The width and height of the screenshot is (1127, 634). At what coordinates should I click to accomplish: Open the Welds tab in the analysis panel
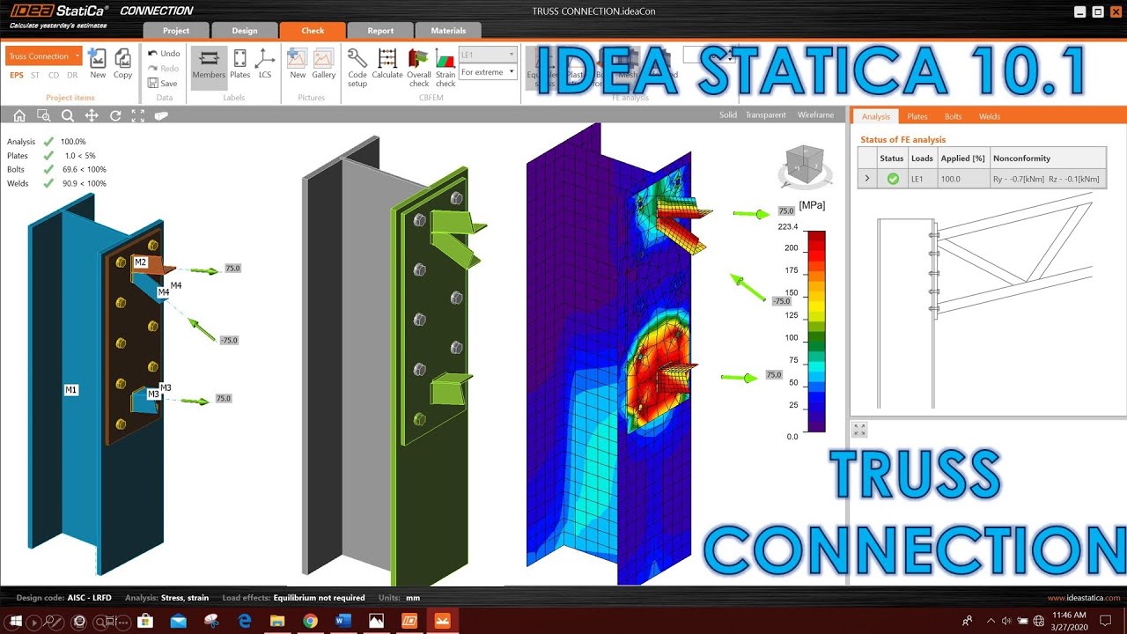[989, 115]
